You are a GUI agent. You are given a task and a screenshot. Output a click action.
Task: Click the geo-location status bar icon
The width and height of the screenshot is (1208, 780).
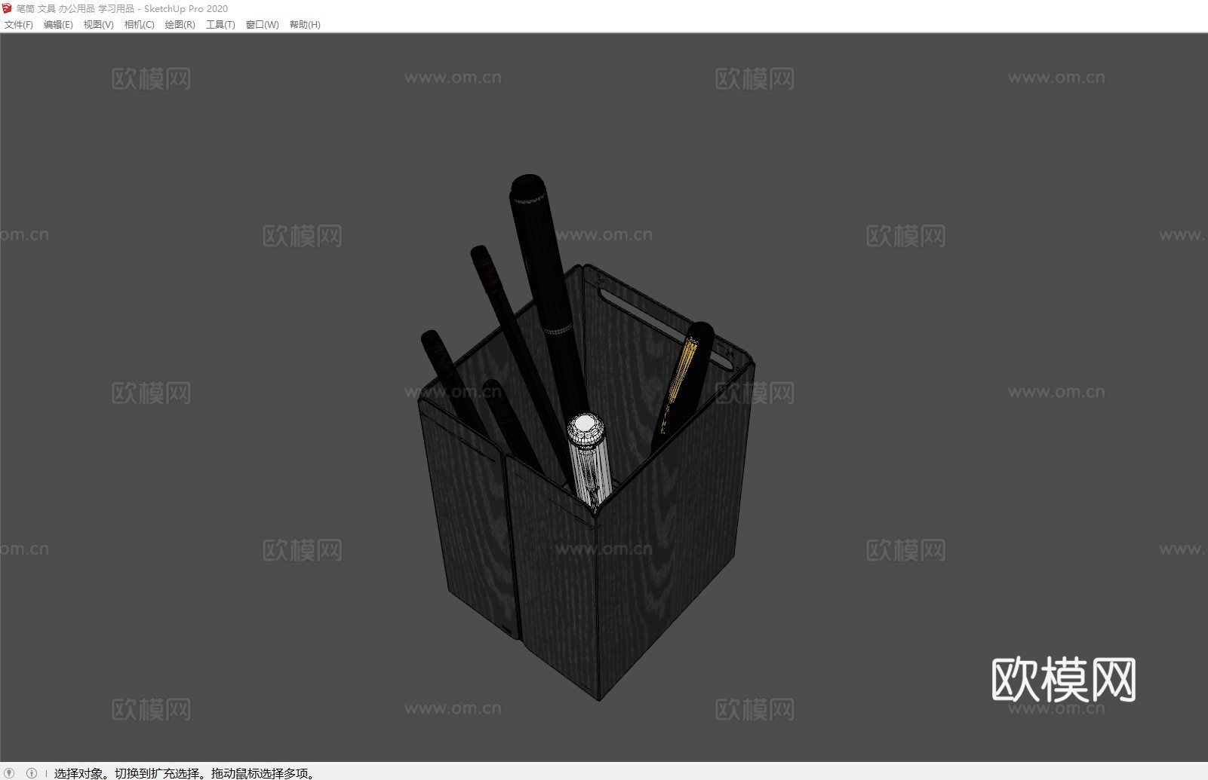[x=10, y=772]
